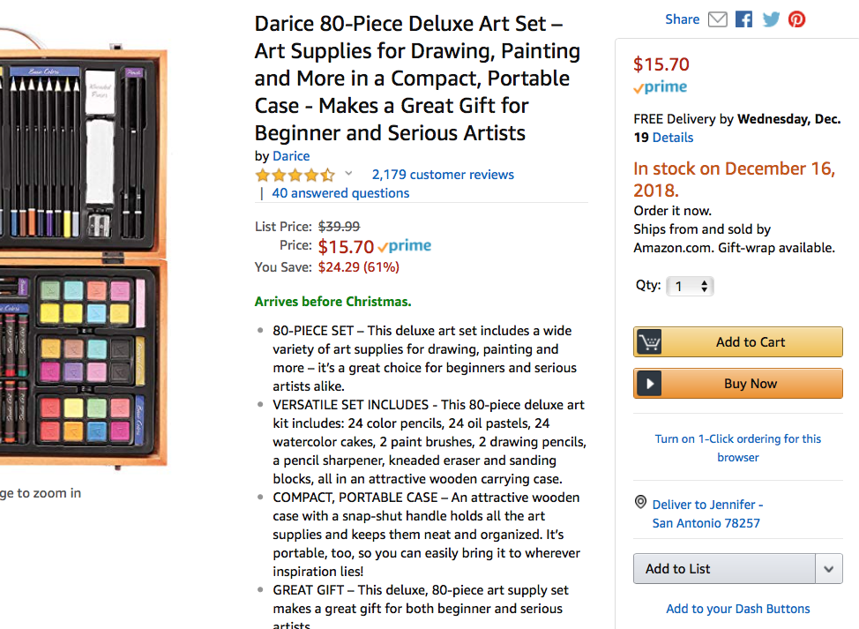Click the Darice brand link

click(291, 156)
